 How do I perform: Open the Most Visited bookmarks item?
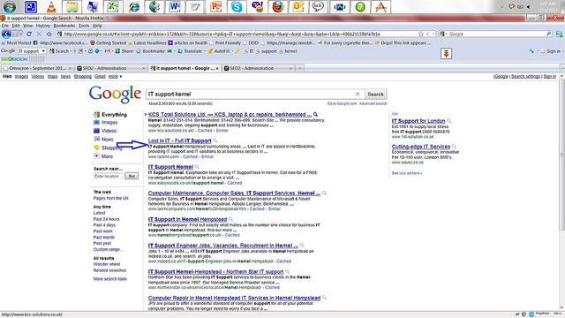tap(17, 43)
